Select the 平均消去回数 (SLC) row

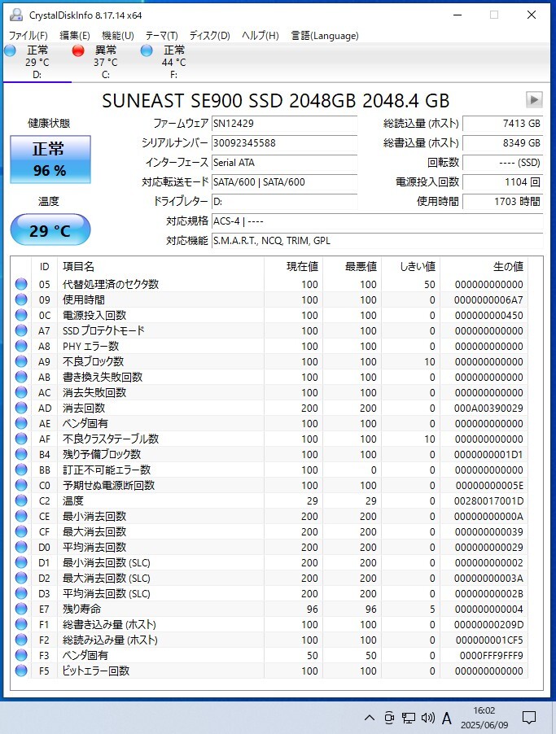pos(269,593)
